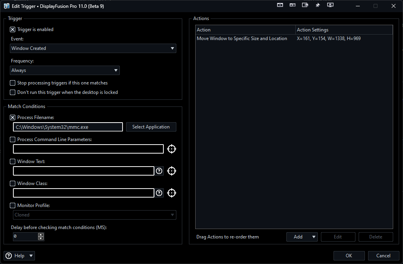The height and width of the screenshot is (264, 403).
Task: Click the Select Application button
Action: click(x=151, y=127)
